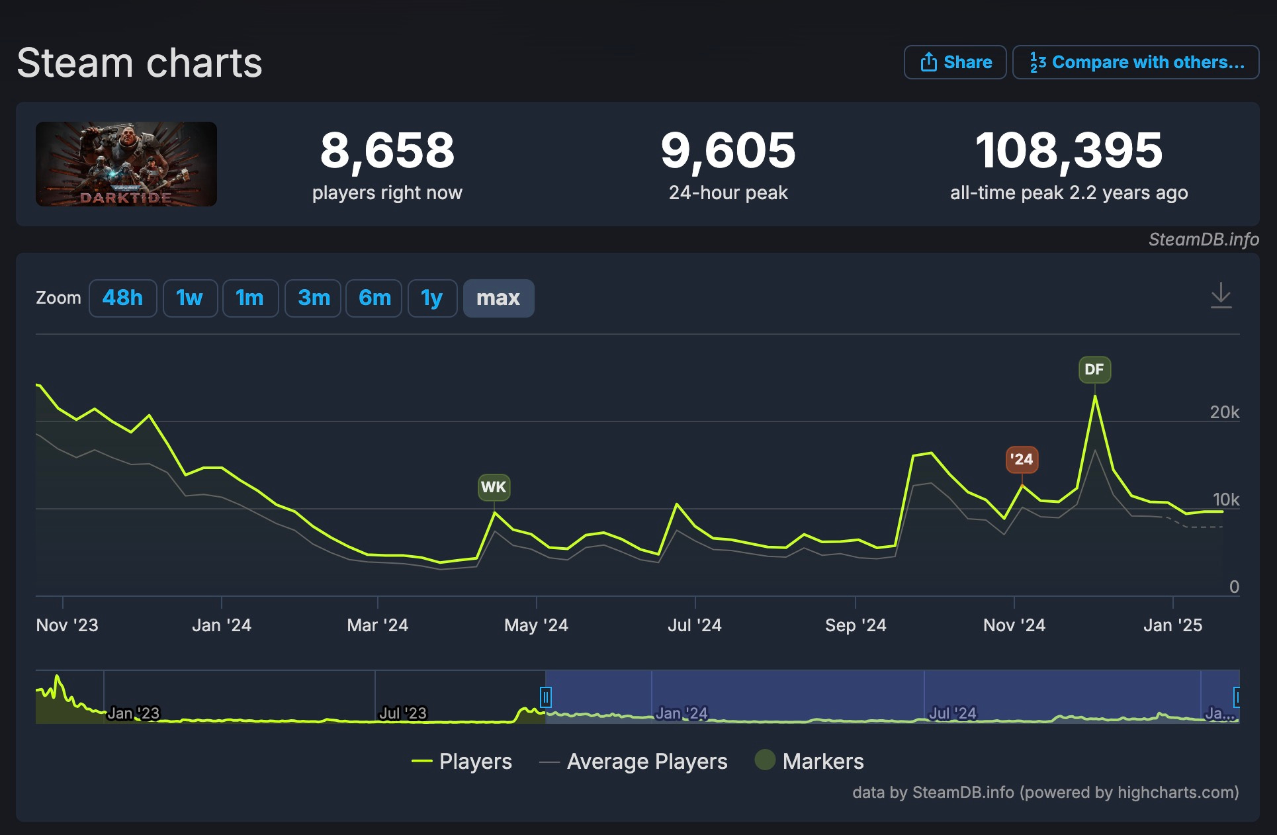Click the max zoom button
The image size is (1277, 835).
[498, 298]
